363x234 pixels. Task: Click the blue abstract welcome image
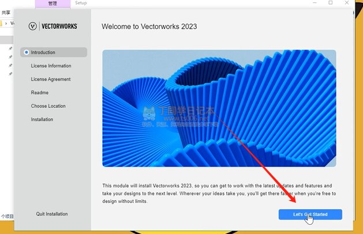[x=219, y=108]
